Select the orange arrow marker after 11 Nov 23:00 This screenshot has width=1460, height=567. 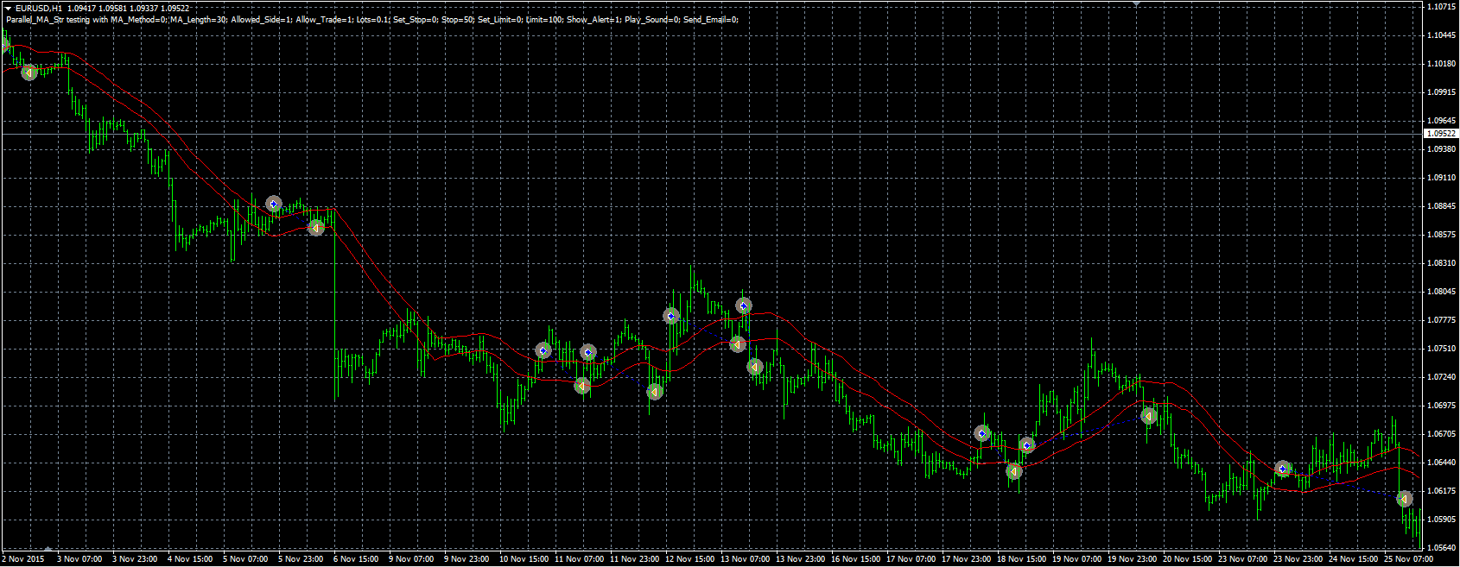[655, 392]
